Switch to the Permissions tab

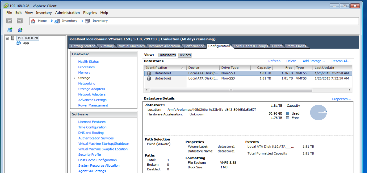296,46
